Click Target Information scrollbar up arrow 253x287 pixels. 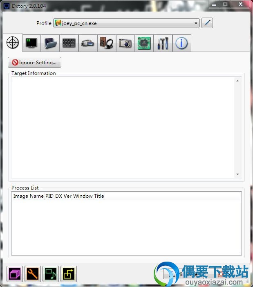point(237,81)
